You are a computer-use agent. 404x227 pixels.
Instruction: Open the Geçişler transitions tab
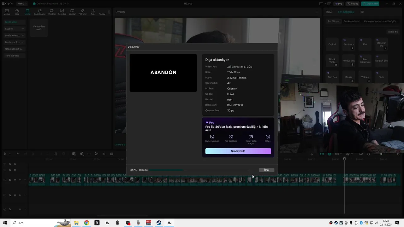[62, 12]
